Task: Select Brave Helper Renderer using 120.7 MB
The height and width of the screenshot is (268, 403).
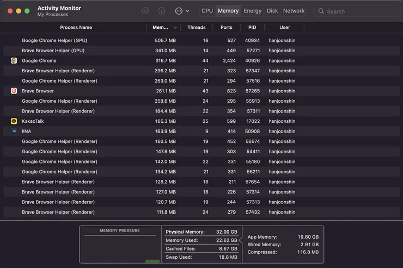Action: click(201, 202)
